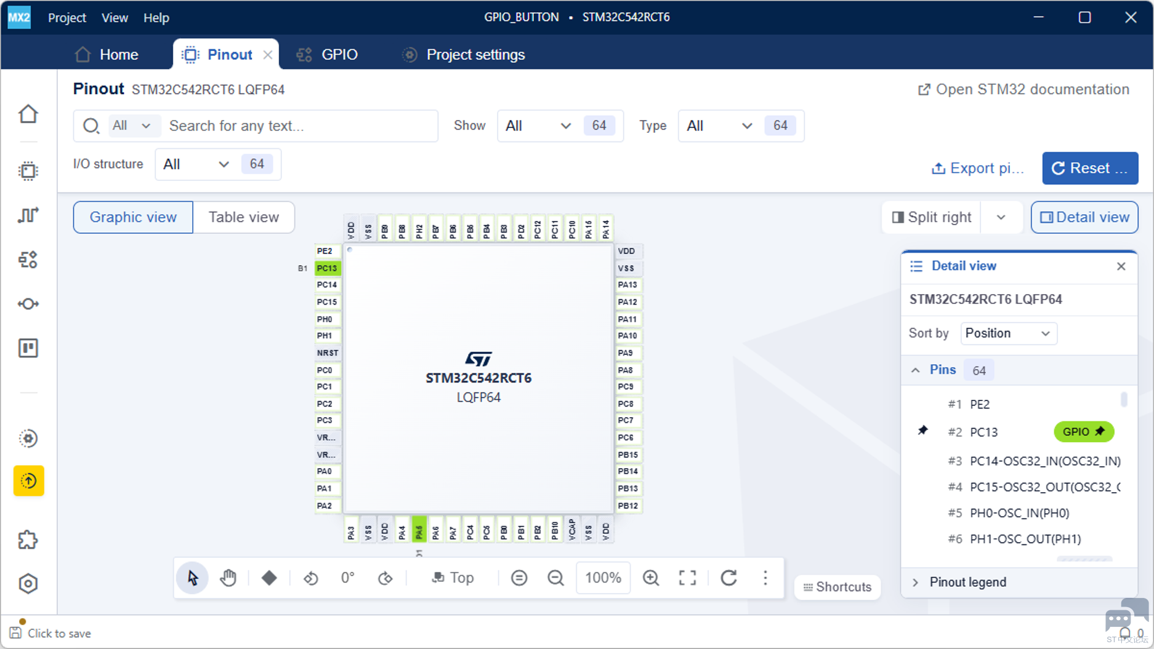This screenshot has height=649, width=1154.
Task: Open the Shortcuts button
Action: pyautogui.click(x=837, y=587)
